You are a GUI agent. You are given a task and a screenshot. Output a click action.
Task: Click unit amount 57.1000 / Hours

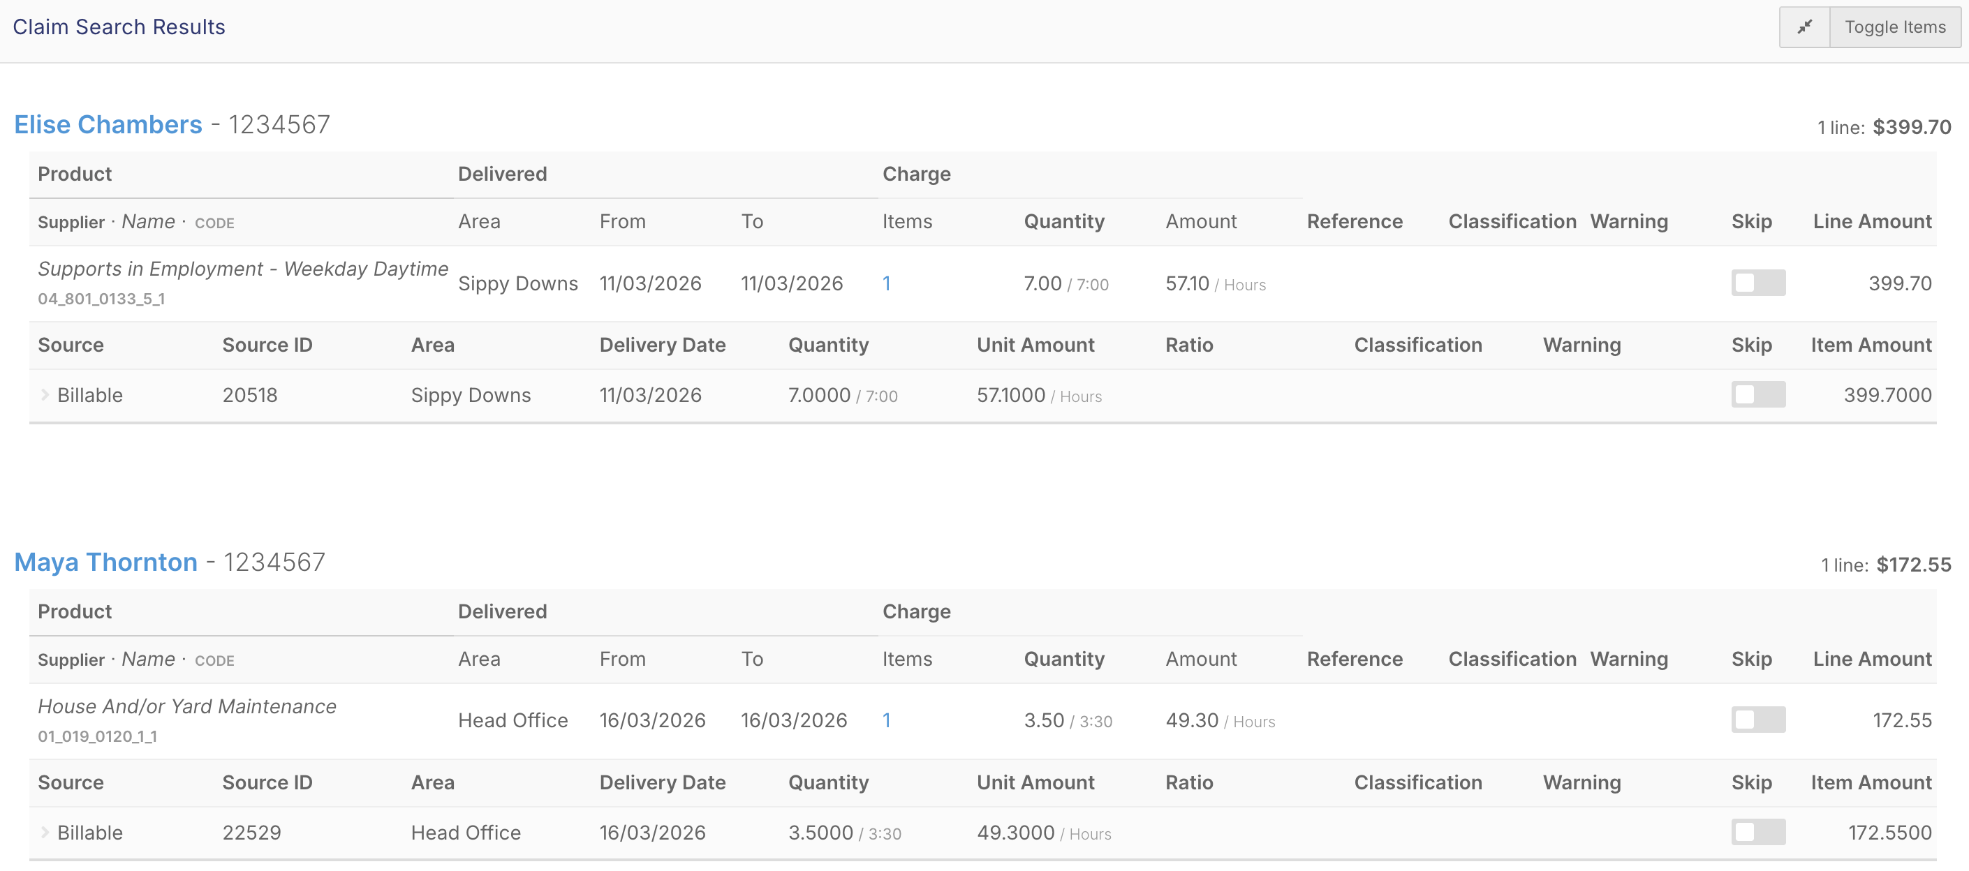(1040, 395)
